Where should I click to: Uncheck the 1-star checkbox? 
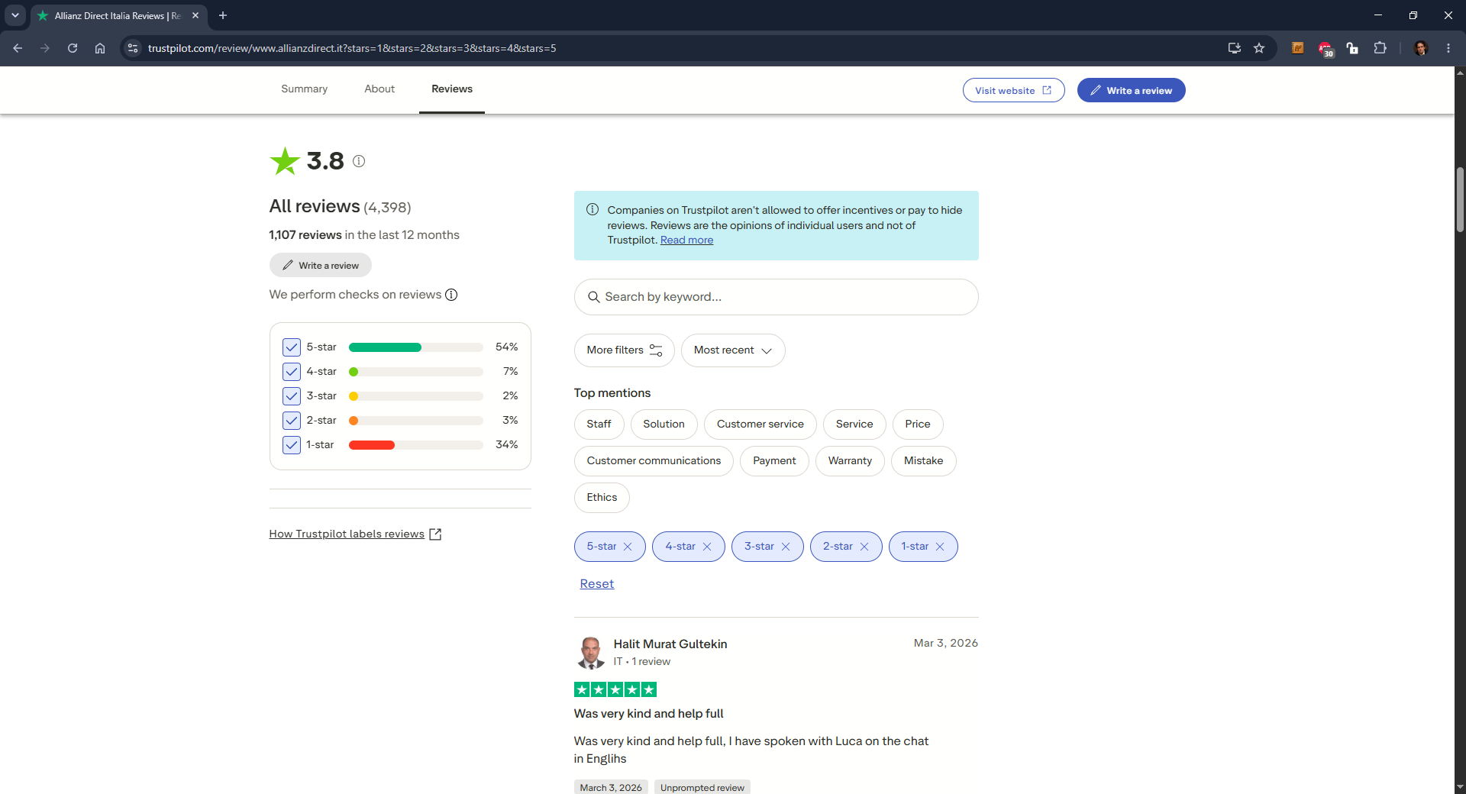[x=292, y=445]
